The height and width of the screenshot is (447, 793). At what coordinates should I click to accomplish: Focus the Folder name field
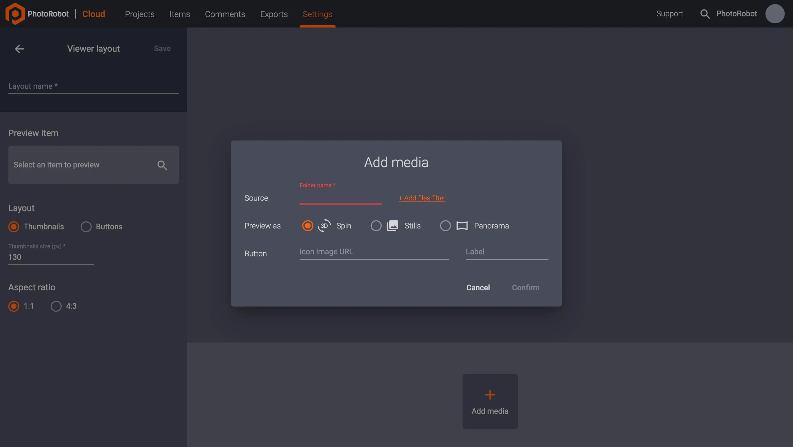click(341, 197)
